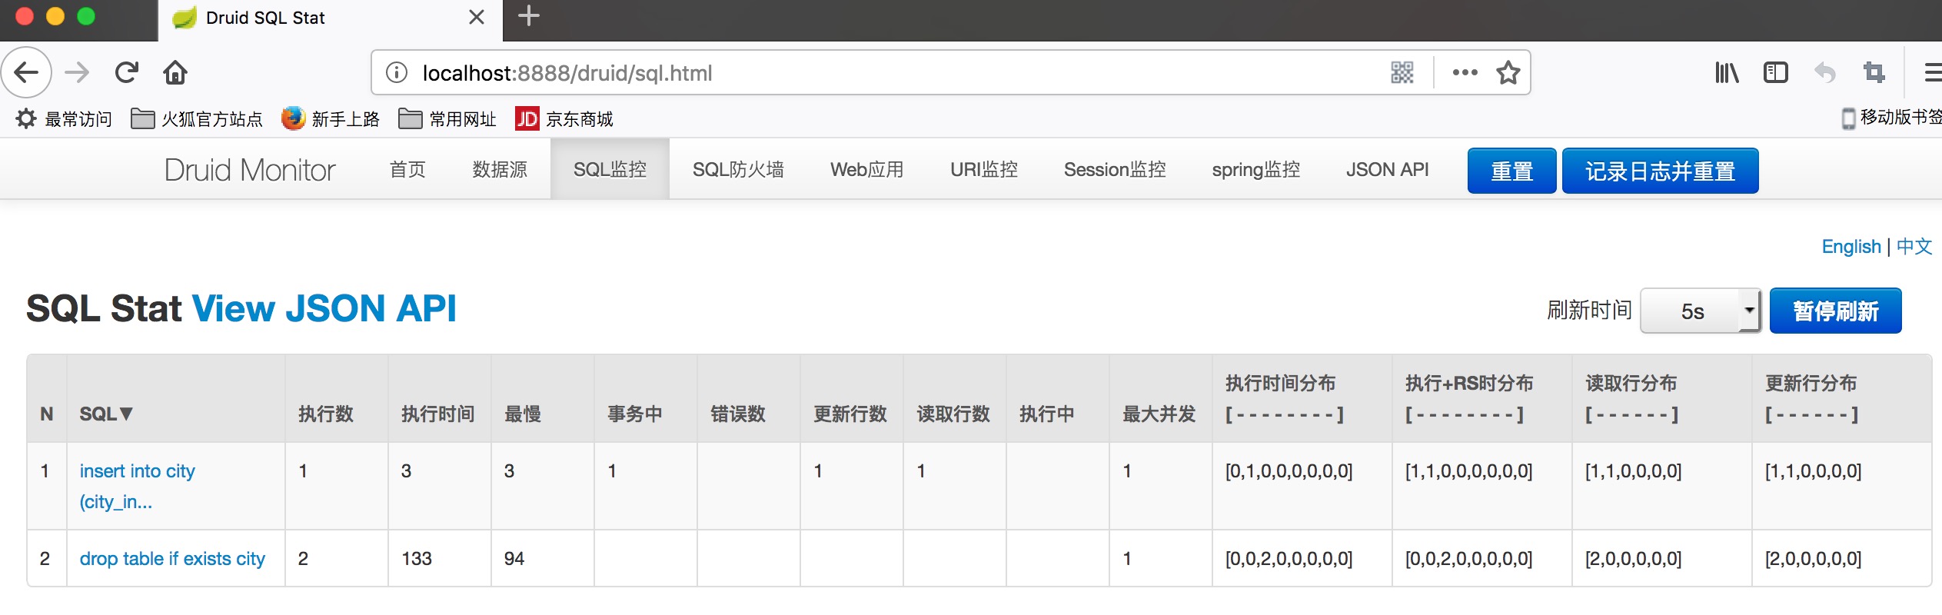
Task: Close the Druid SQL Stat tab
Action: tap(477, 17)
